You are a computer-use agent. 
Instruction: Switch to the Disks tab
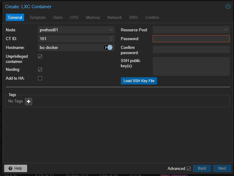[x=58, y=17]
